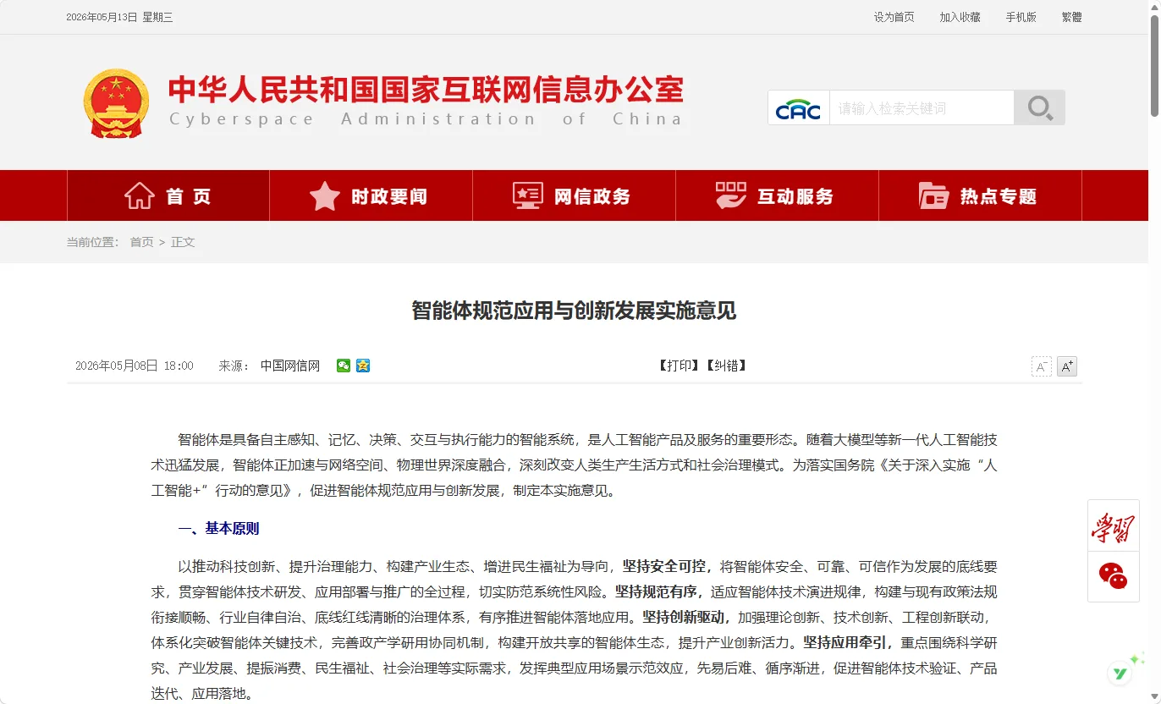
Task: Switch to 繁體 traditional Chinese
Action: [1072, 17]
